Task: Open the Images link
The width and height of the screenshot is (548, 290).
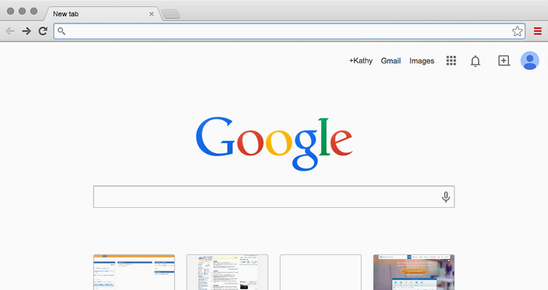Action: point(422,61)
